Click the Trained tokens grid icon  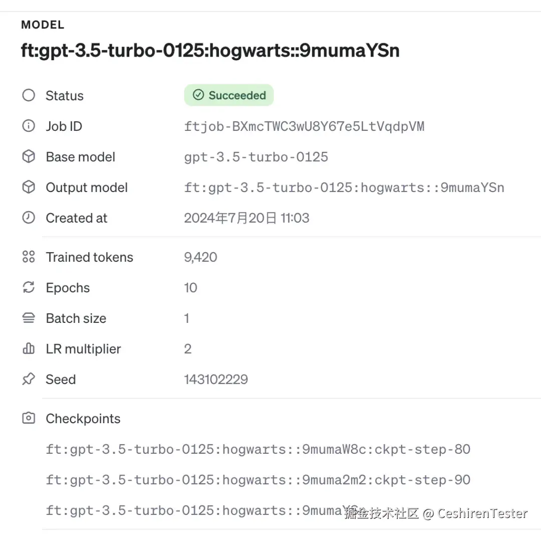(x=29, y=257)
